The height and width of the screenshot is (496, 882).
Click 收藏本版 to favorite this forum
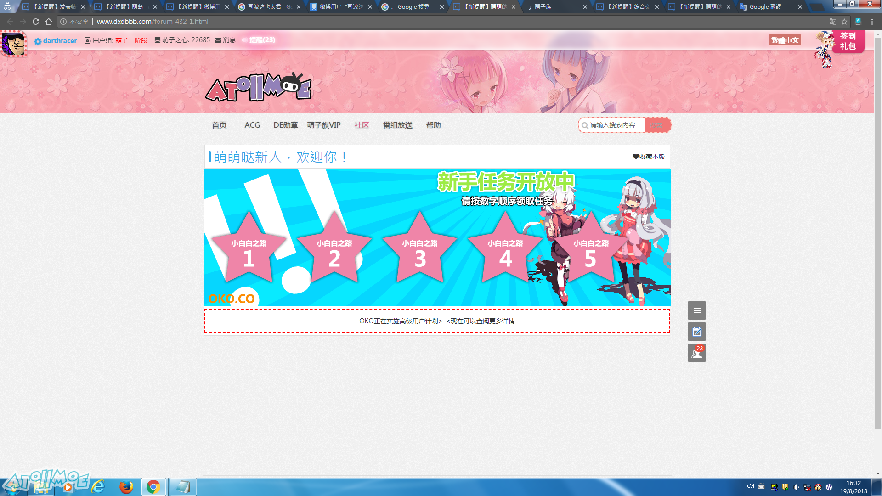pos(649,157)
